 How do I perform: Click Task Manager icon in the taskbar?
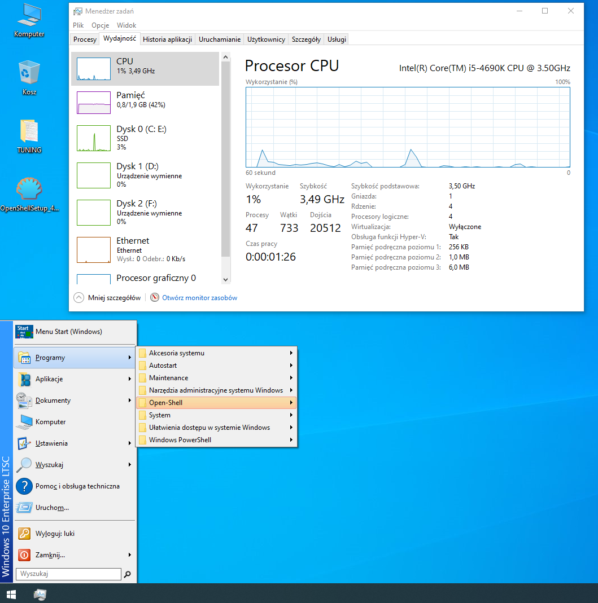(40, 594)
